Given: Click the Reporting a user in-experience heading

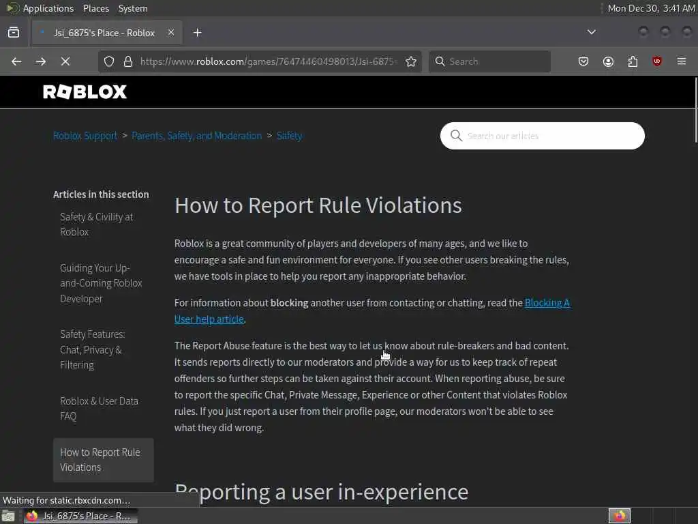Looking at the screenshot, I should (322, 492).
